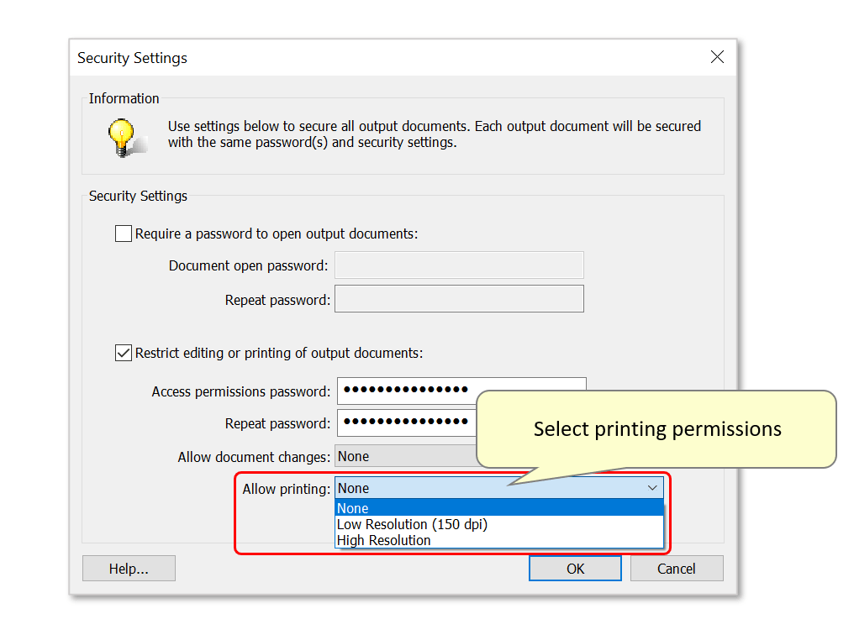Uncheck 'Restrict editing or printing of output documents'
The image size is (854, 635).
tap(123, 352)
